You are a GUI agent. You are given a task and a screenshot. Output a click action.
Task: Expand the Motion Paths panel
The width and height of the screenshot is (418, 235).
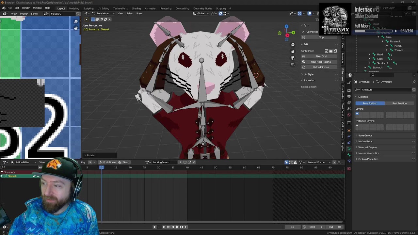[365, 141]
